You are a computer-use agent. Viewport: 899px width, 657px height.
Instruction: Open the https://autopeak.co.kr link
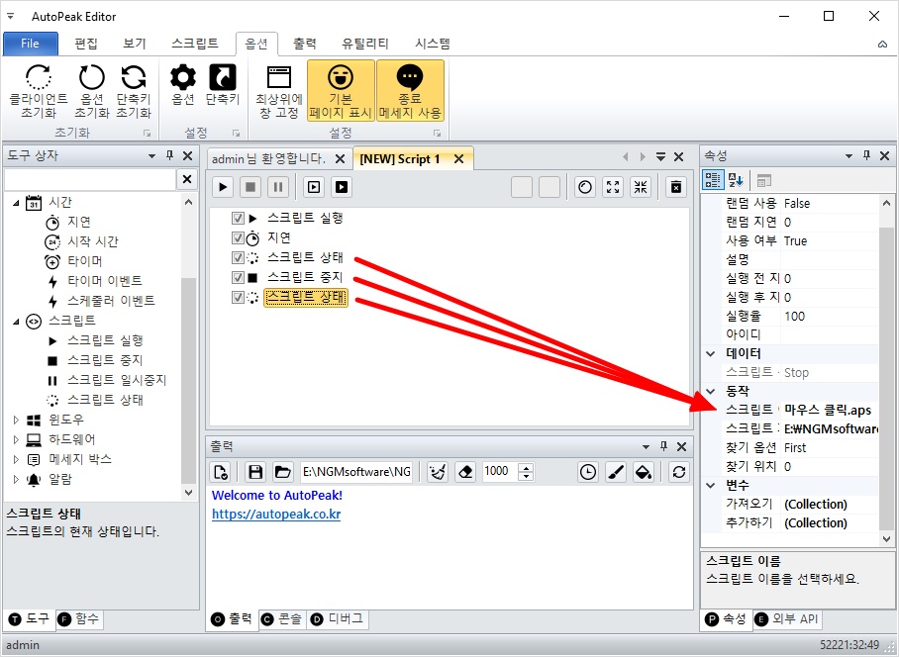pyautogui.click(x=276, y=515)
